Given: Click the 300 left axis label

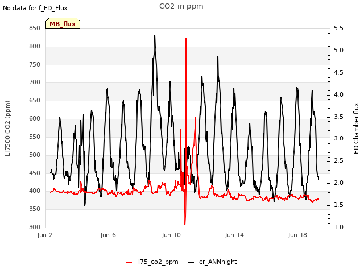Looking at the screenshot, I should (35, 227).
